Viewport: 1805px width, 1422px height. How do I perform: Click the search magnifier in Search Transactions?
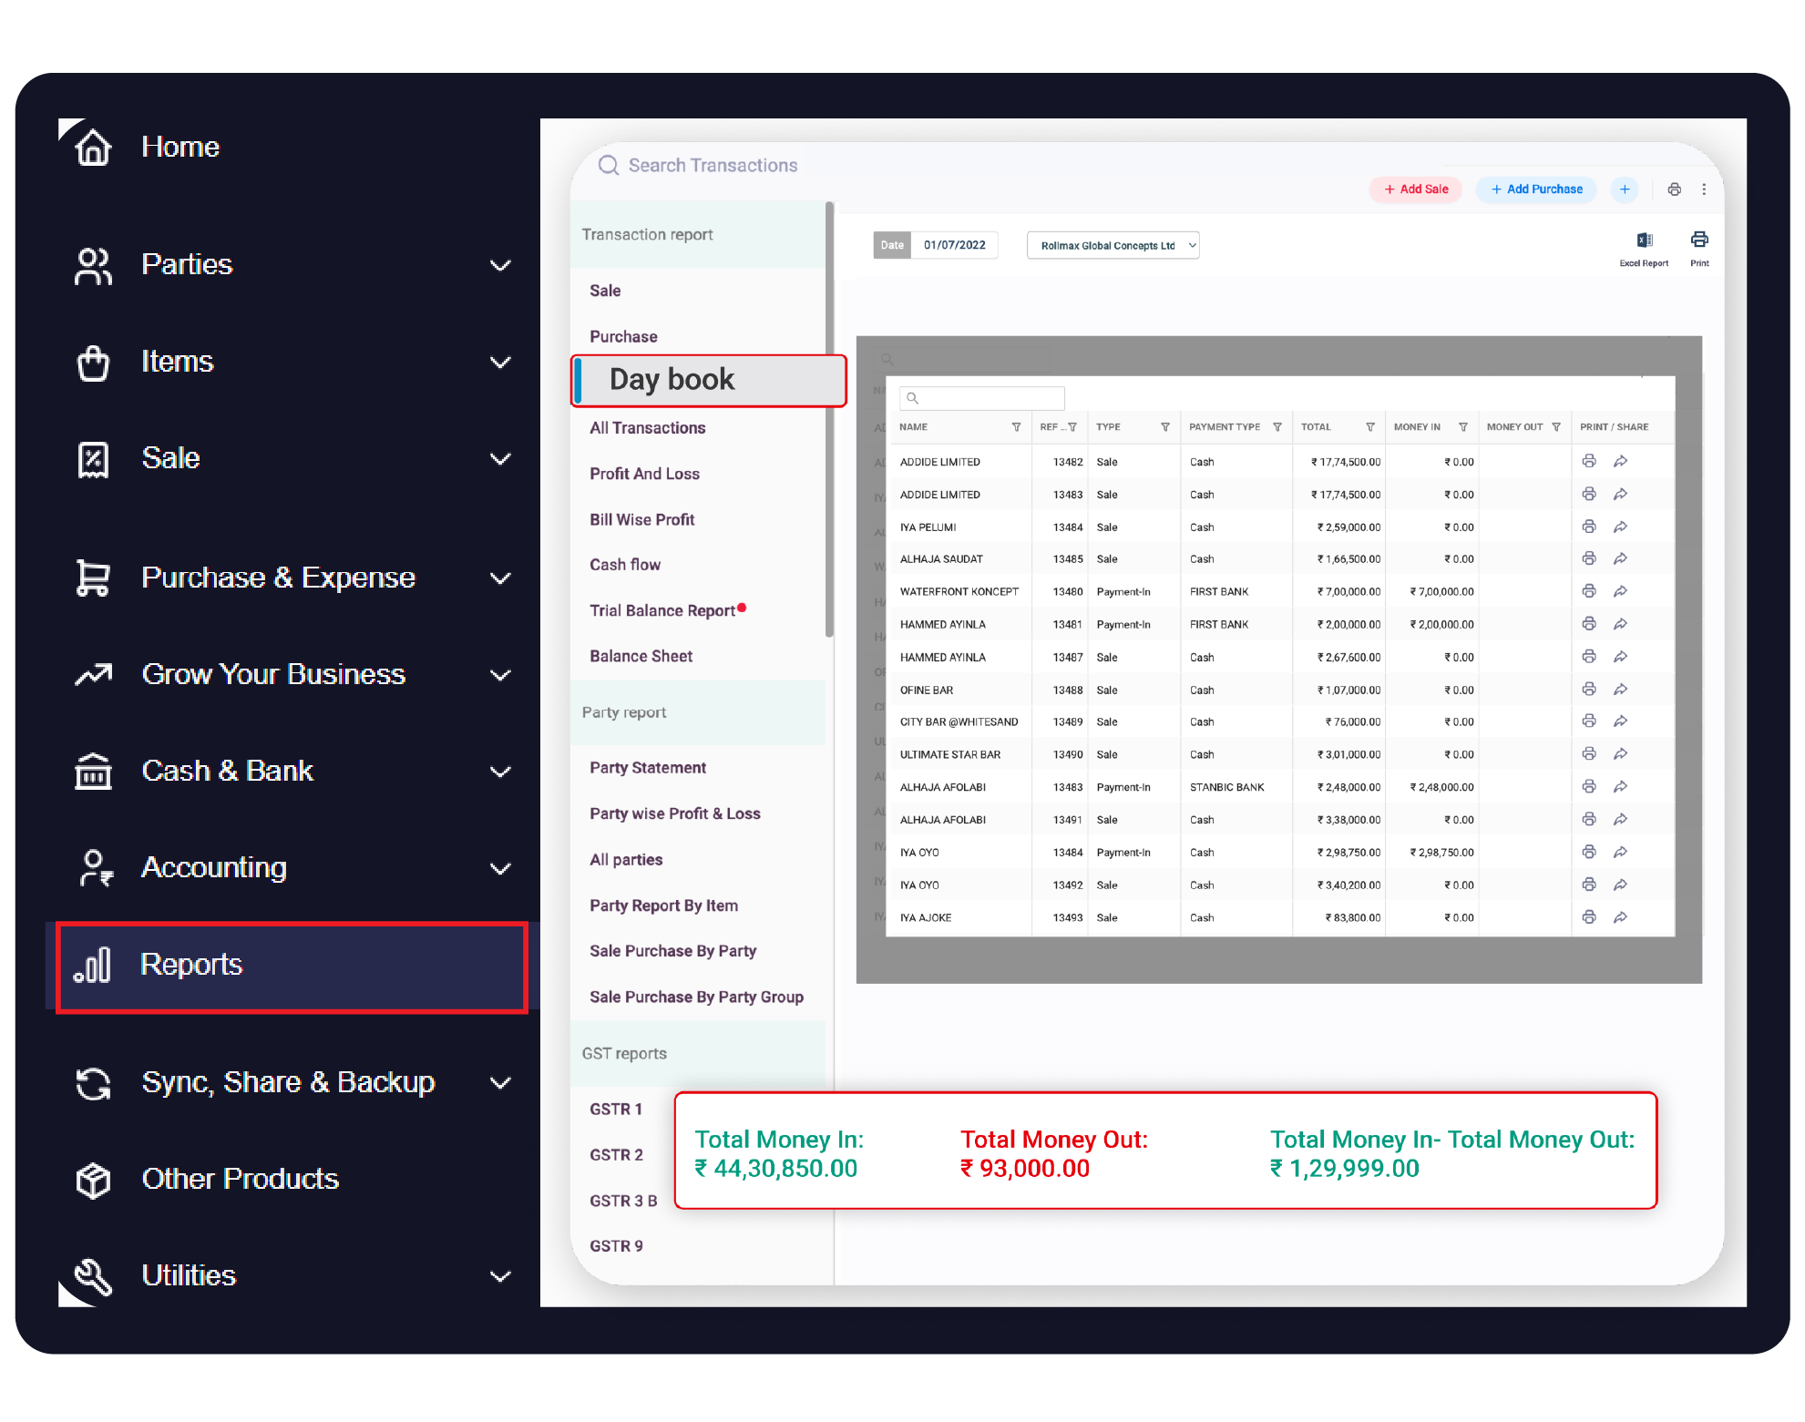(608, 165)
